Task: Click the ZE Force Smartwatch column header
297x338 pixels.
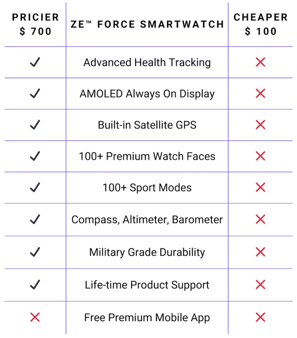Action: (147, 24)
